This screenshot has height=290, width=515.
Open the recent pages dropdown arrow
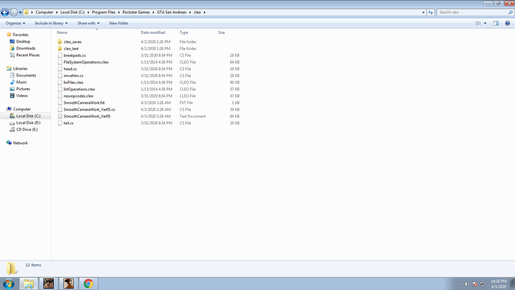(x=21, y=12)
